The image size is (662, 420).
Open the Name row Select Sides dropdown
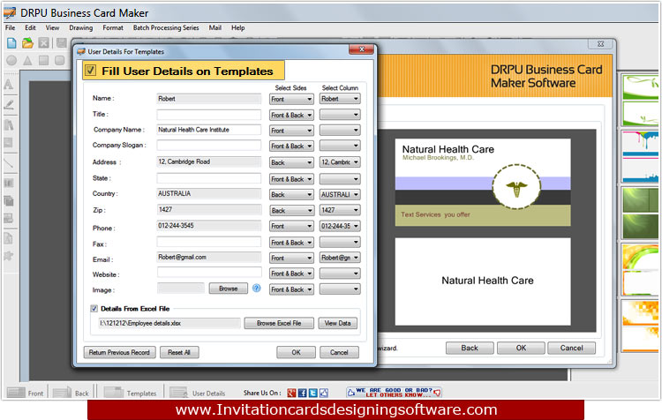pos(291,99)
